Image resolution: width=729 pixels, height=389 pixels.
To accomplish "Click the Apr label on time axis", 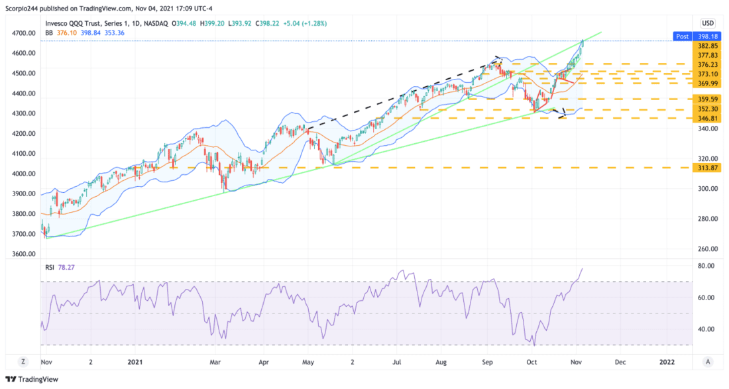I will coord(264,362).
